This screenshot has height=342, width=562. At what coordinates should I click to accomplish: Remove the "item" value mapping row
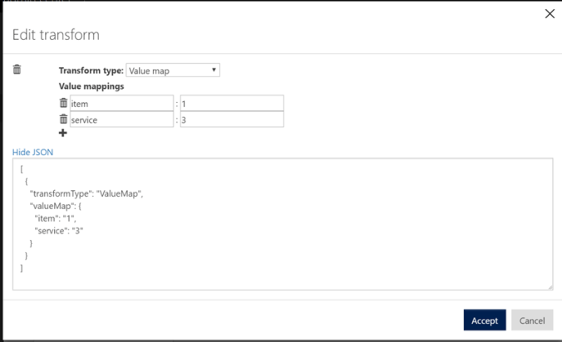(x=63, y=103)
